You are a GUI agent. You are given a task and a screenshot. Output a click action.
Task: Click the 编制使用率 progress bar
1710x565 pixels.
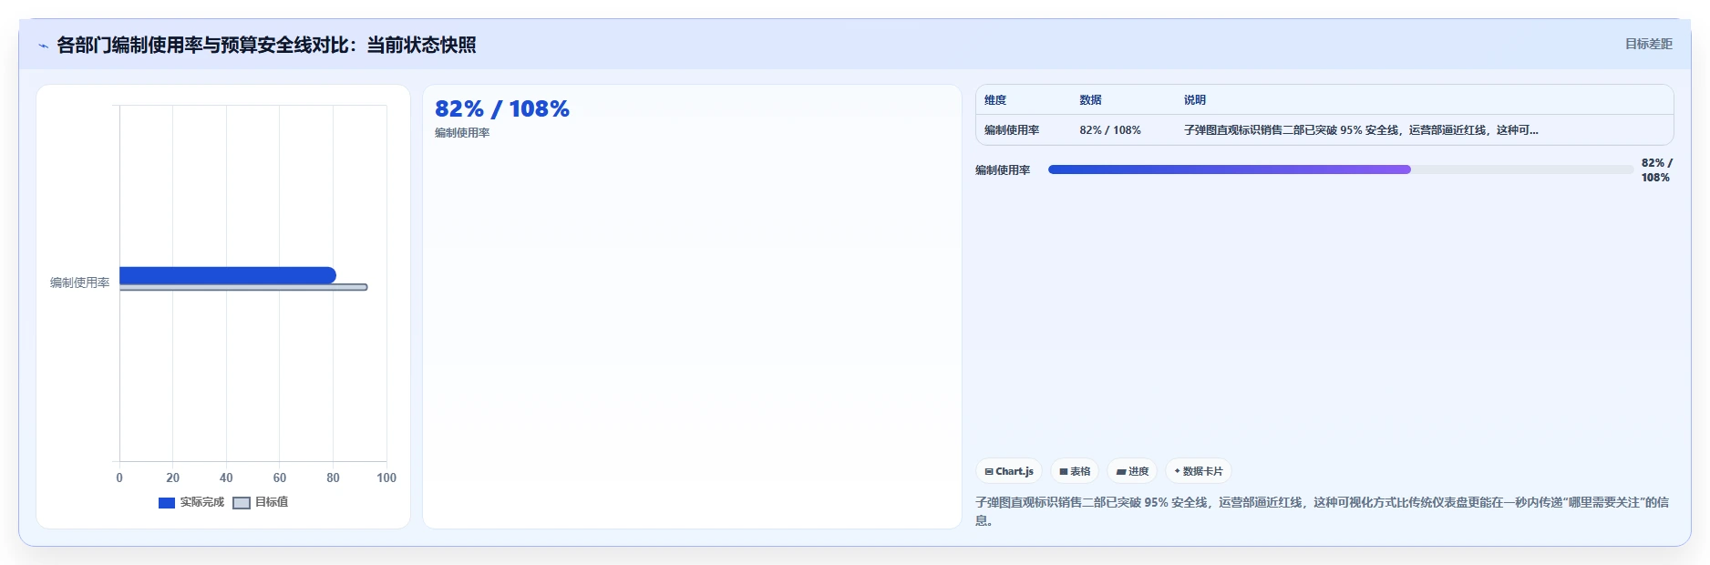coord(1340,169)
